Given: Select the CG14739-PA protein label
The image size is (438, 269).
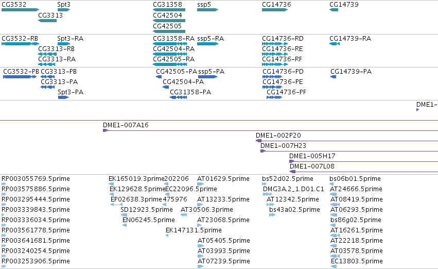Looking at the screenshot, I should (x=351, y=72).
